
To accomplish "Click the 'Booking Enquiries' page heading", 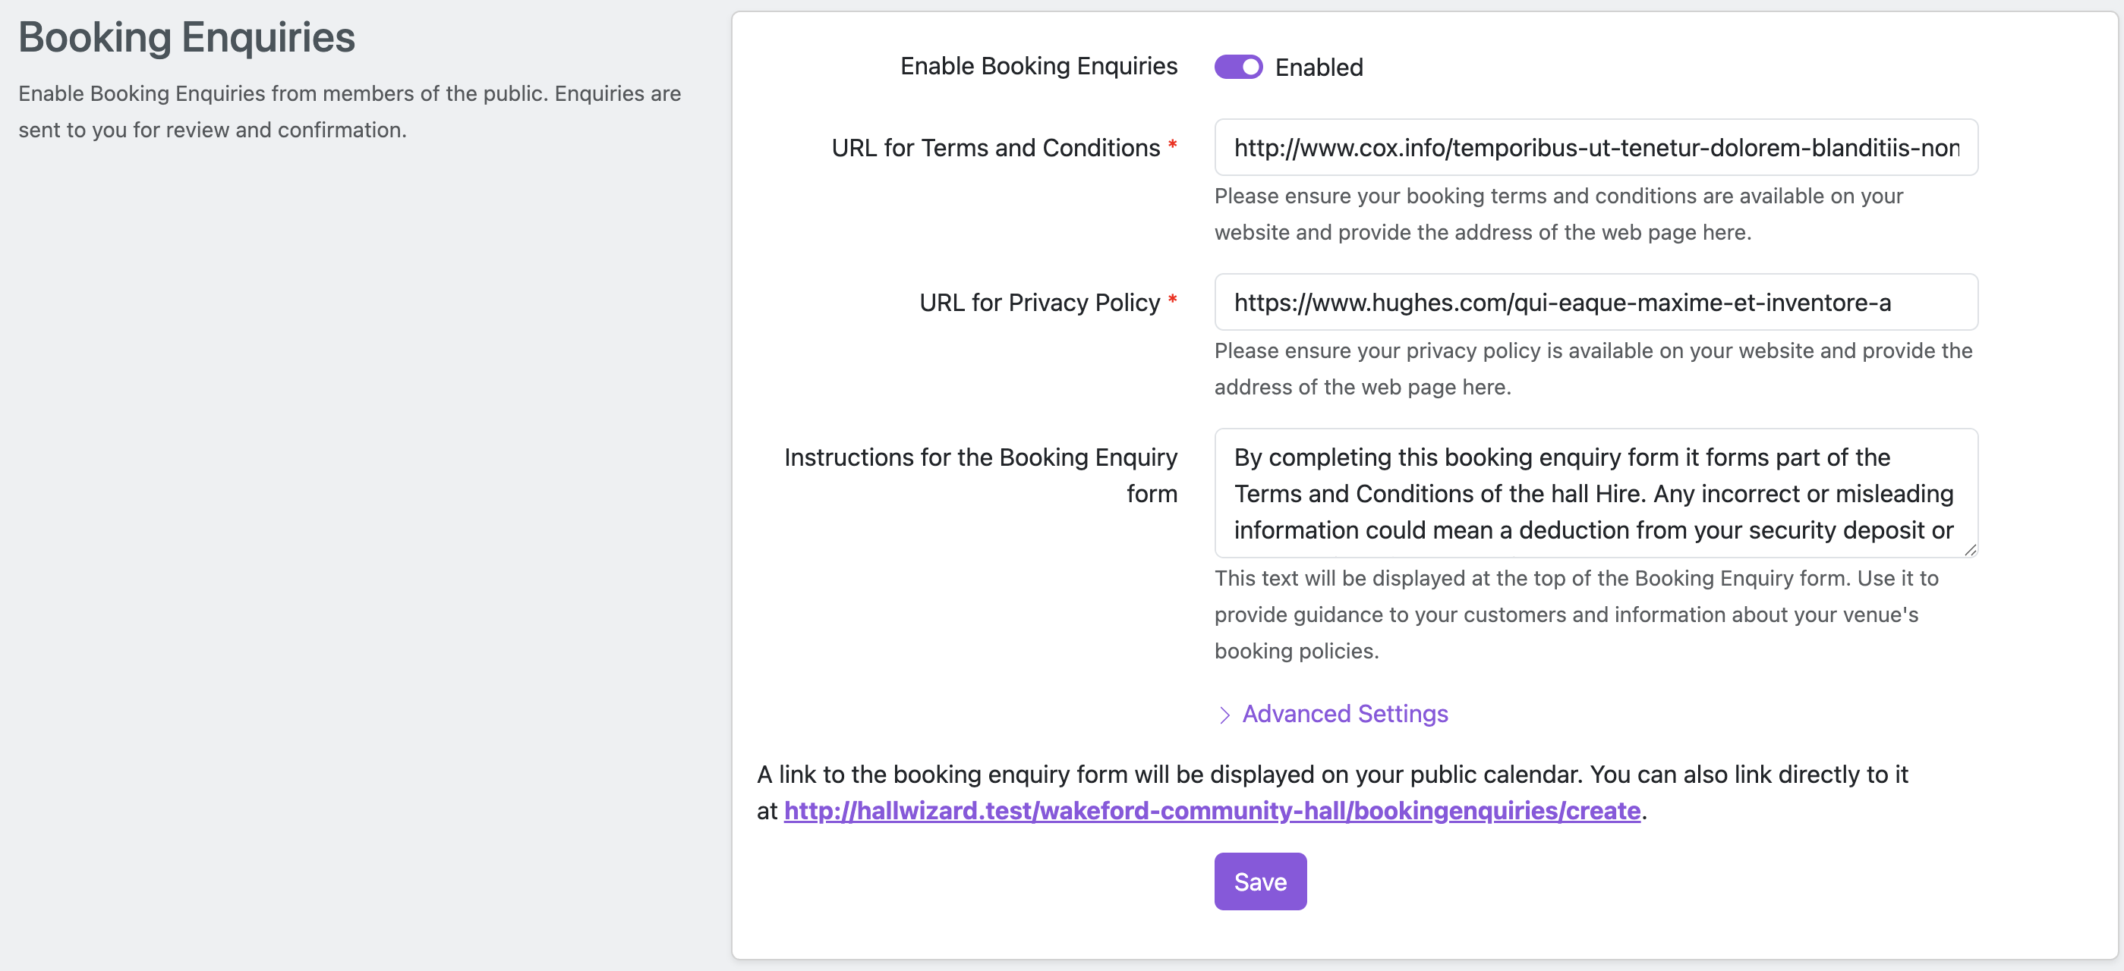I will coord(188,38).
